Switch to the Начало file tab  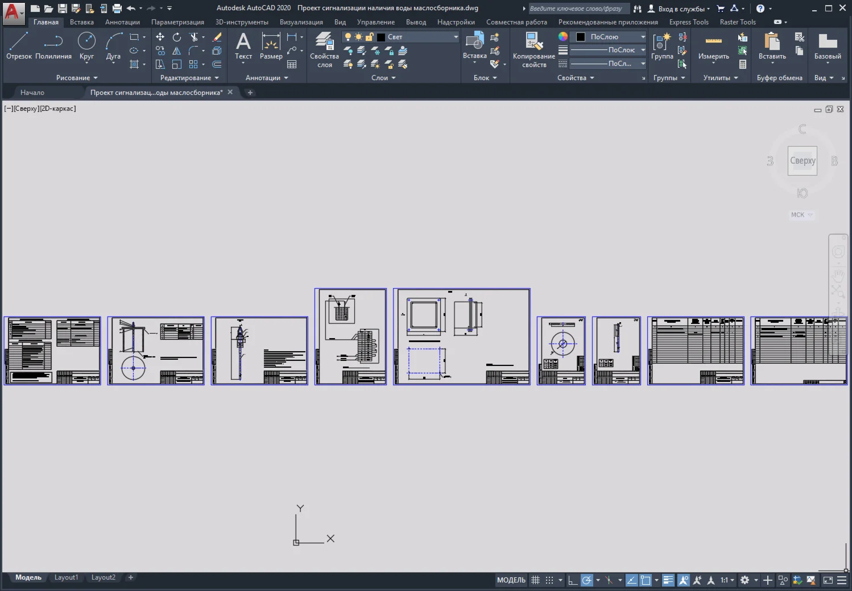point(32,93)
